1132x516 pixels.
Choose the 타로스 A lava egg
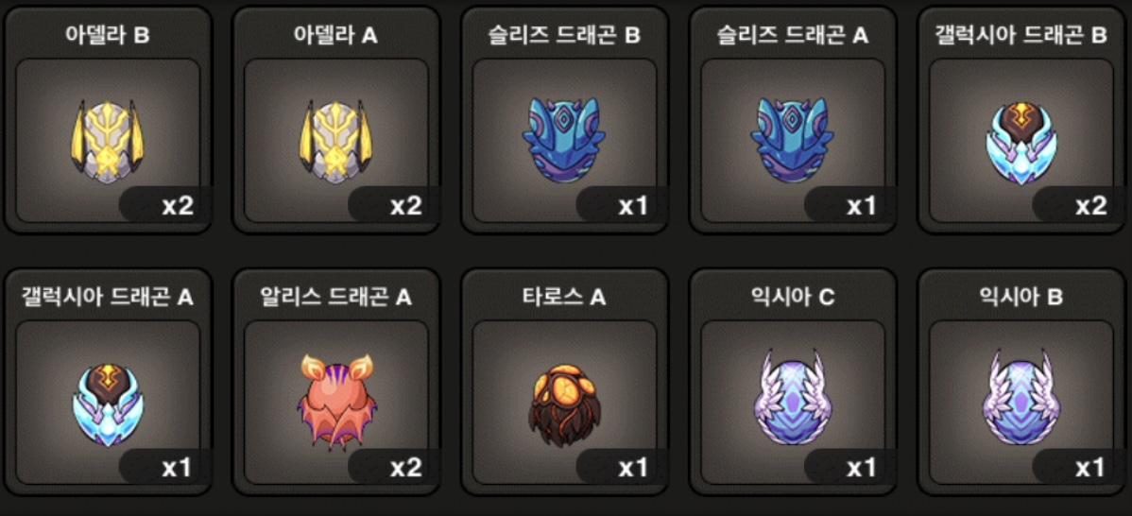tap(564, 404)
